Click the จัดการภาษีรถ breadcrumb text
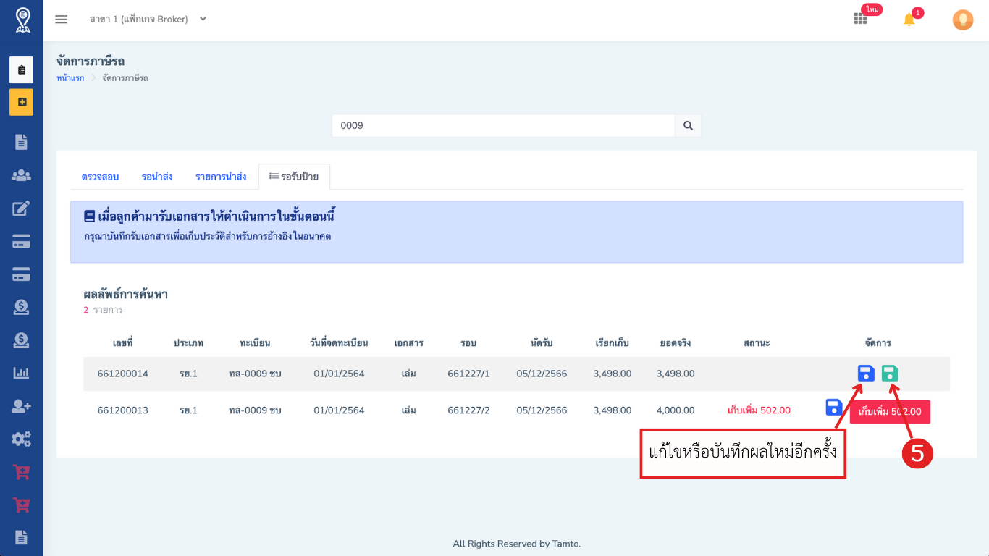989x556 pixels. [x=125, y=77]
